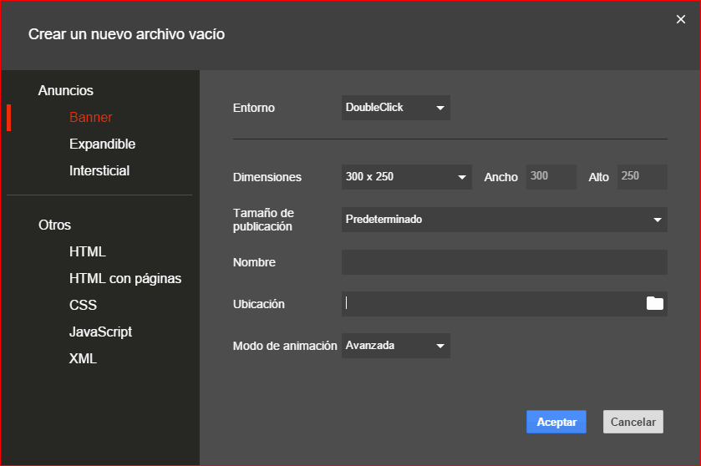The height and width of the screenshot is (466, 701).
Task: Open the Tamaño de publicación dropdown
Action: (x=505, y=220)
